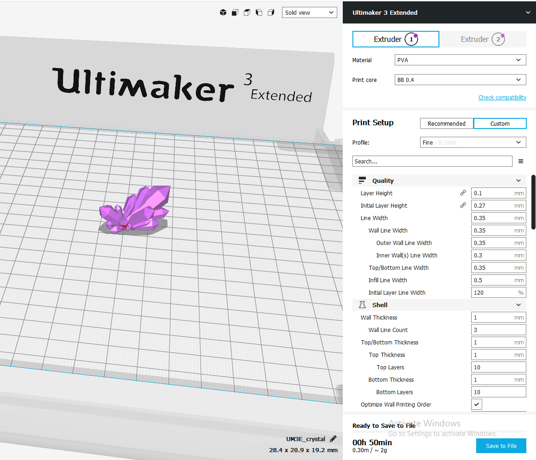Edit the Top Layers value
536x460 pixels.
coord(498,367)
